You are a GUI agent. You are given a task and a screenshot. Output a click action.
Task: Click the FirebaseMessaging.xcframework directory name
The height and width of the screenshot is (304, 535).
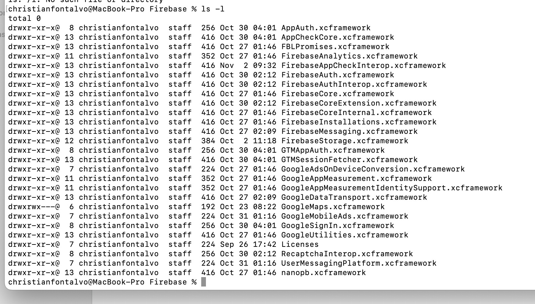click(x=349, y=131)
